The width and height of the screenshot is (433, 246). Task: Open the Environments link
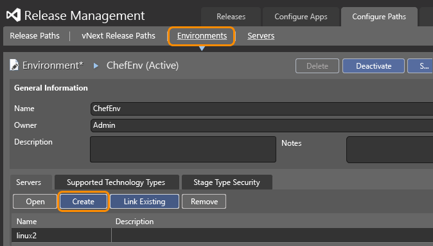(x=202, y=36)
